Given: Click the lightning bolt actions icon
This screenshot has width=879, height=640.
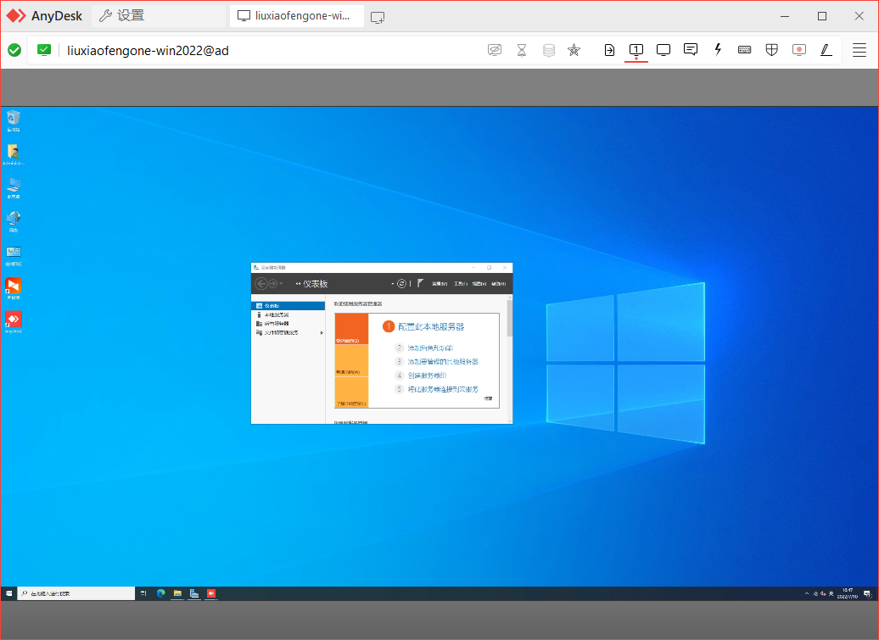Looking at the screenshot, I should (718, 50).
